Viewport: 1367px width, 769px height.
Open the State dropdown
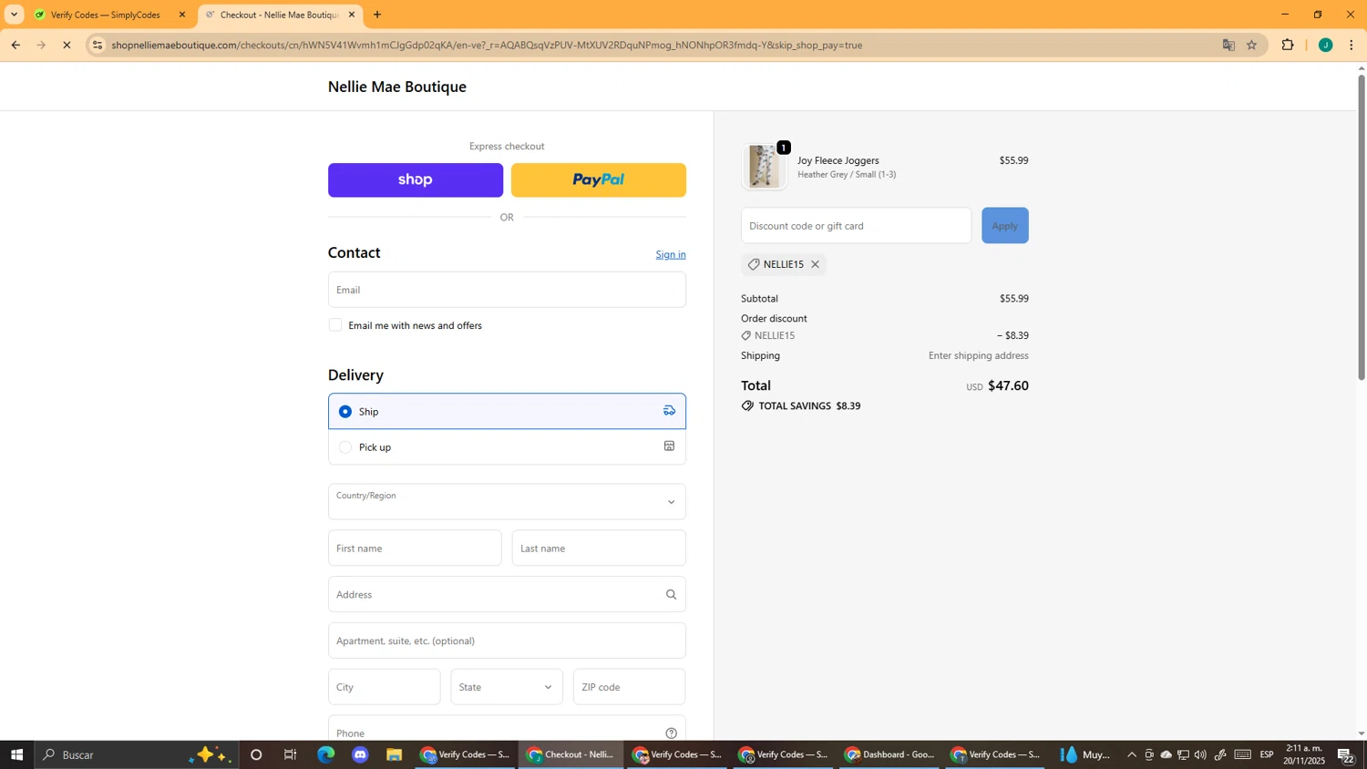click(507, 687)
